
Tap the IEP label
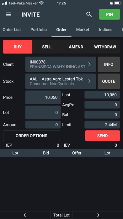pos(9,145)
